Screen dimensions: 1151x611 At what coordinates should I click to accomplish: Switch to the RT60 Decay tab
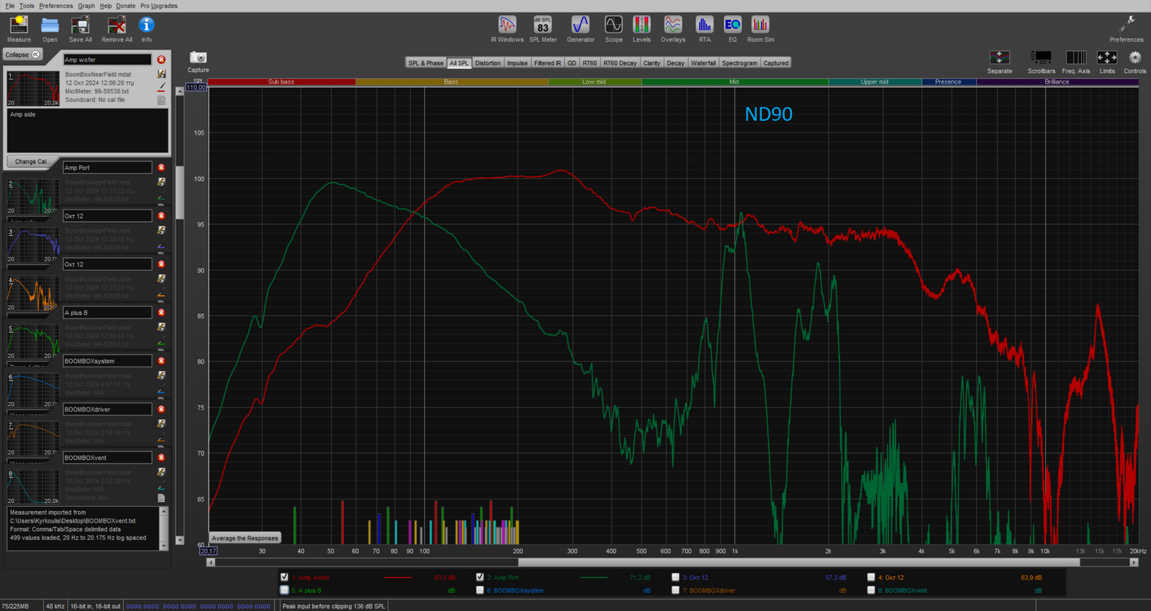pyautogui.click(x=620, y=63)
